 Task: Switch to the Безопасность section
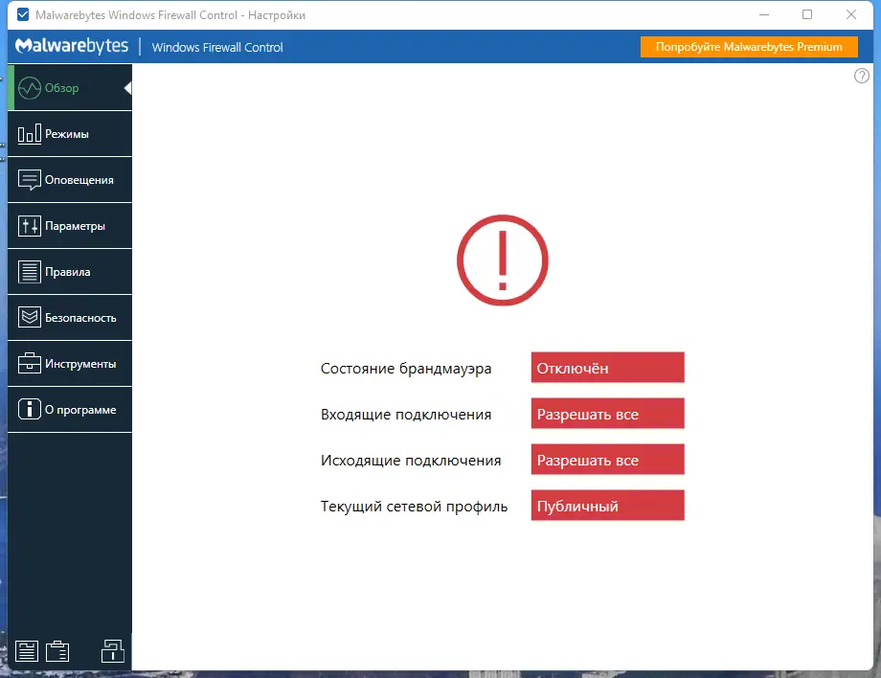click(70, 318)
